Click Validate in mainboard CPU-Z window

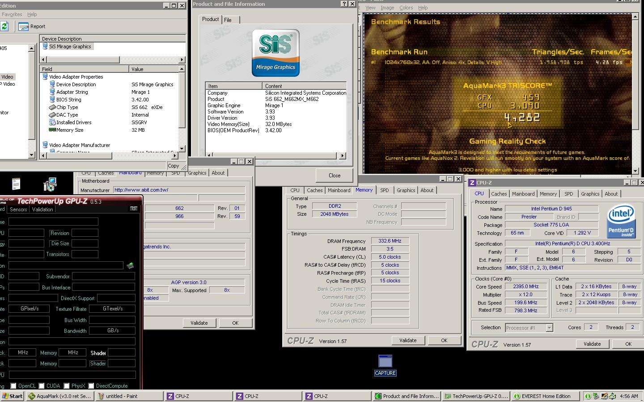click(199, 323)
